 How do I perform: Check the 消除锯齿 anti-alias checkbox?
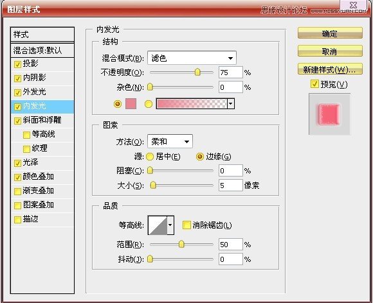click(x=186, y=225)
